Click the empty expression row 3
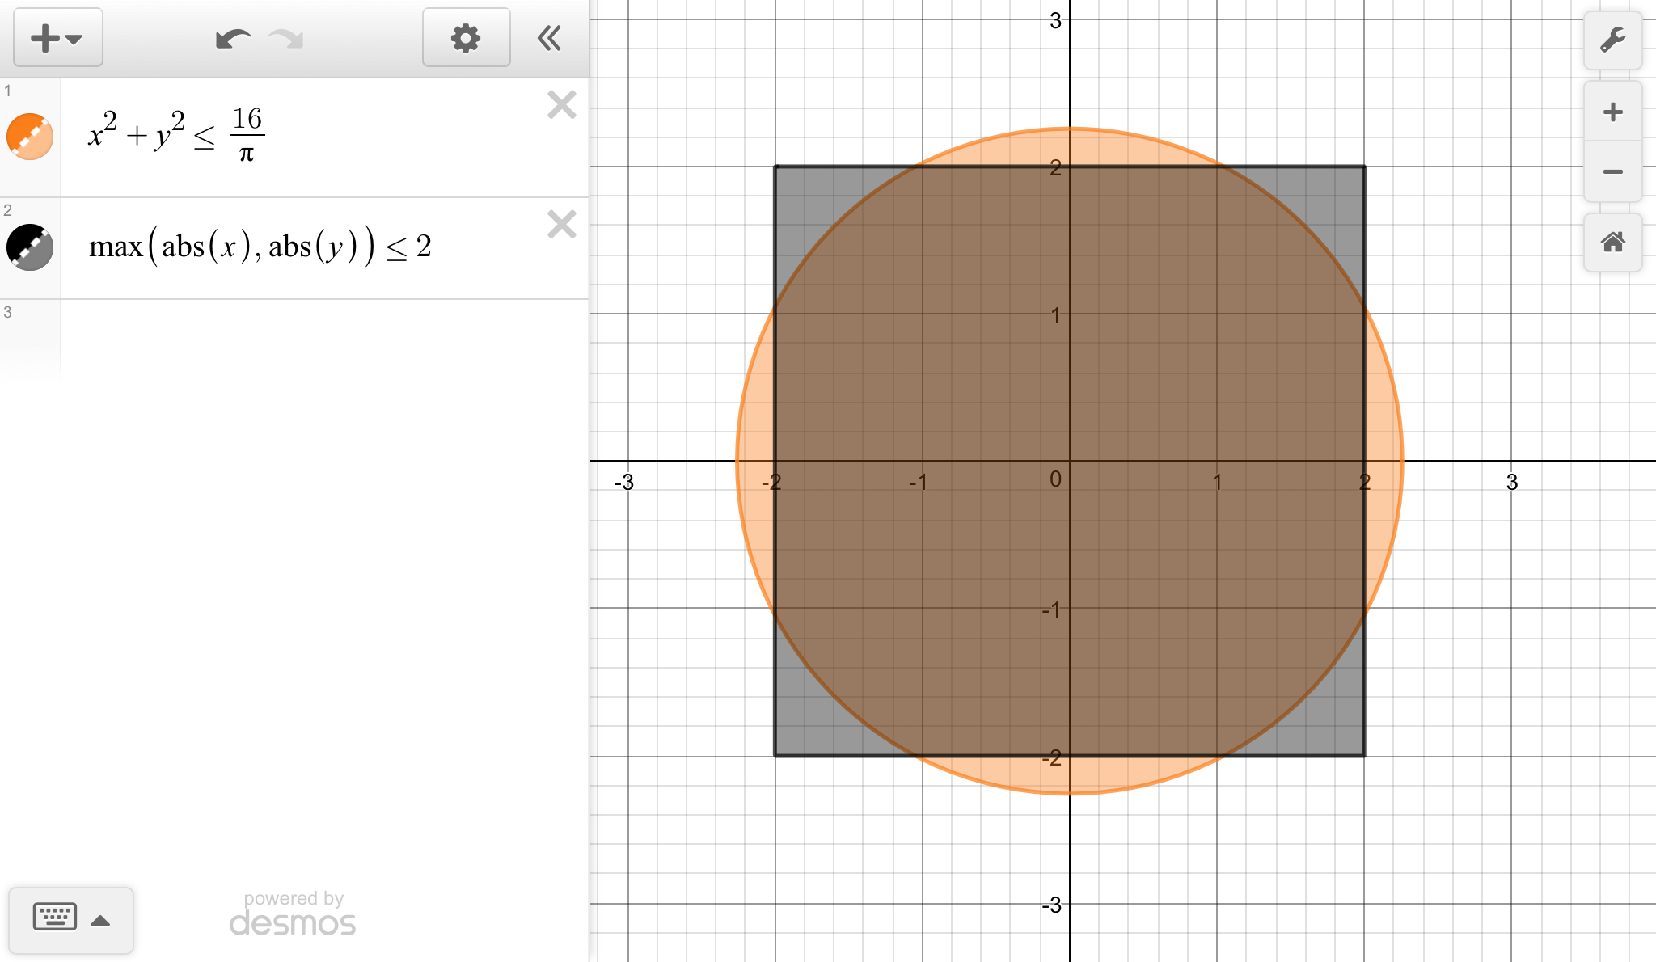The width and height of the screenshot is (1656, 962). click(x=323, y=340)
